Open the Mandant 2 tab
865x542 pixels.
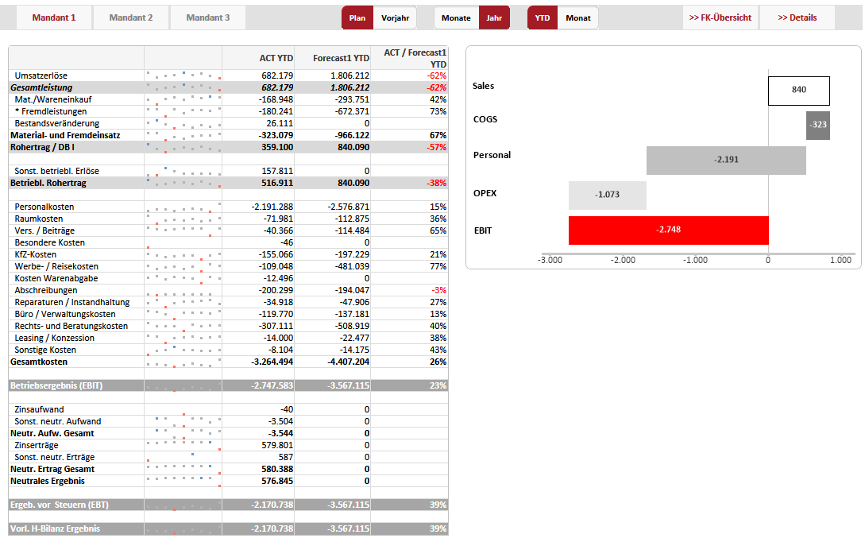131,17
